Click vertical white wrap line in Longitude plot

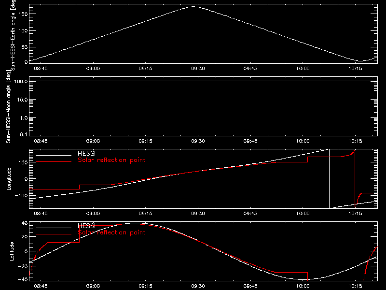click(329, 179)
